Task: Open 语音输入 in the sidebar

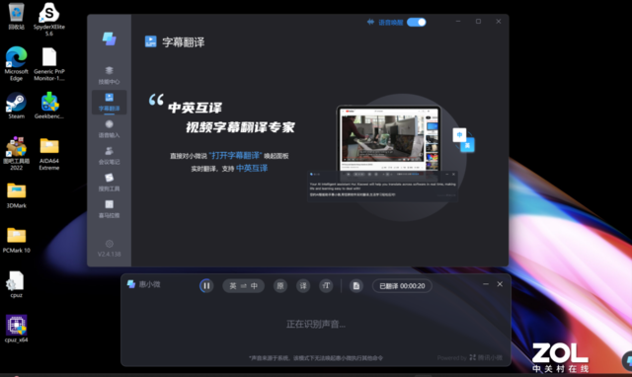Action: pyautogui.click(x=109, y=129)
